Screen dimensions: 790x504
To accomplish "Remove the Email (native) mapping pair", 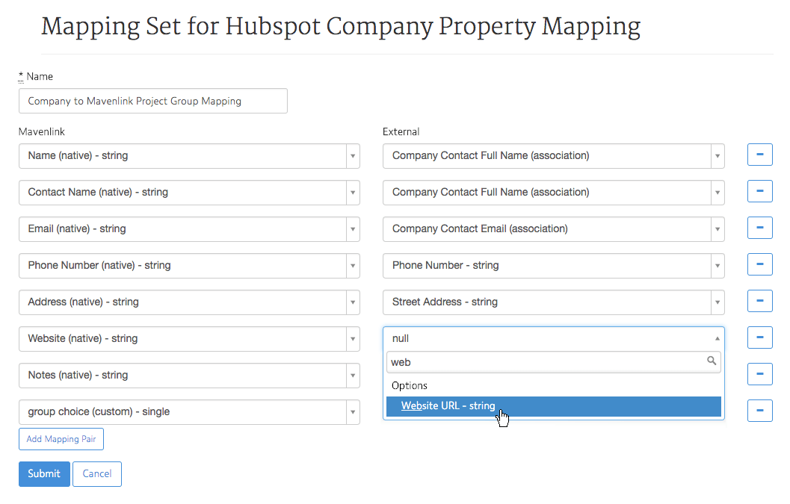I will [x=760, y=228].
